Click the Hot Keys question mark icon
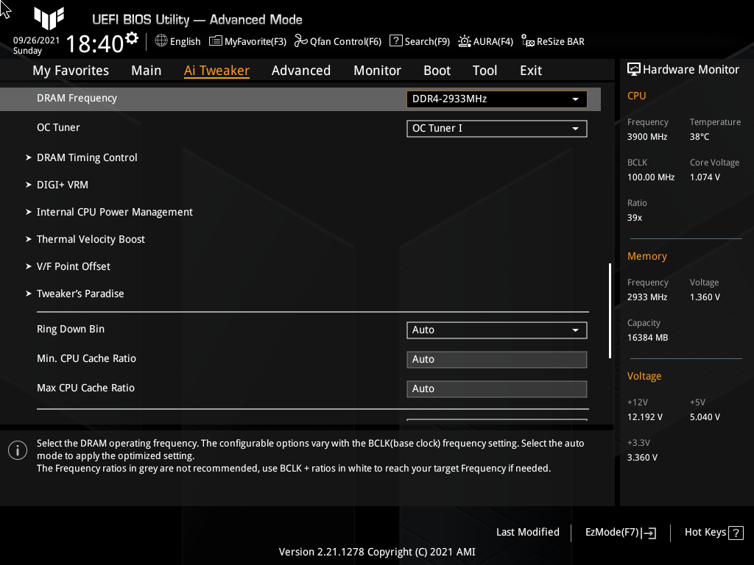Viewport: 754px width, 565px height. pyautogui.click(x=736, y=533)
